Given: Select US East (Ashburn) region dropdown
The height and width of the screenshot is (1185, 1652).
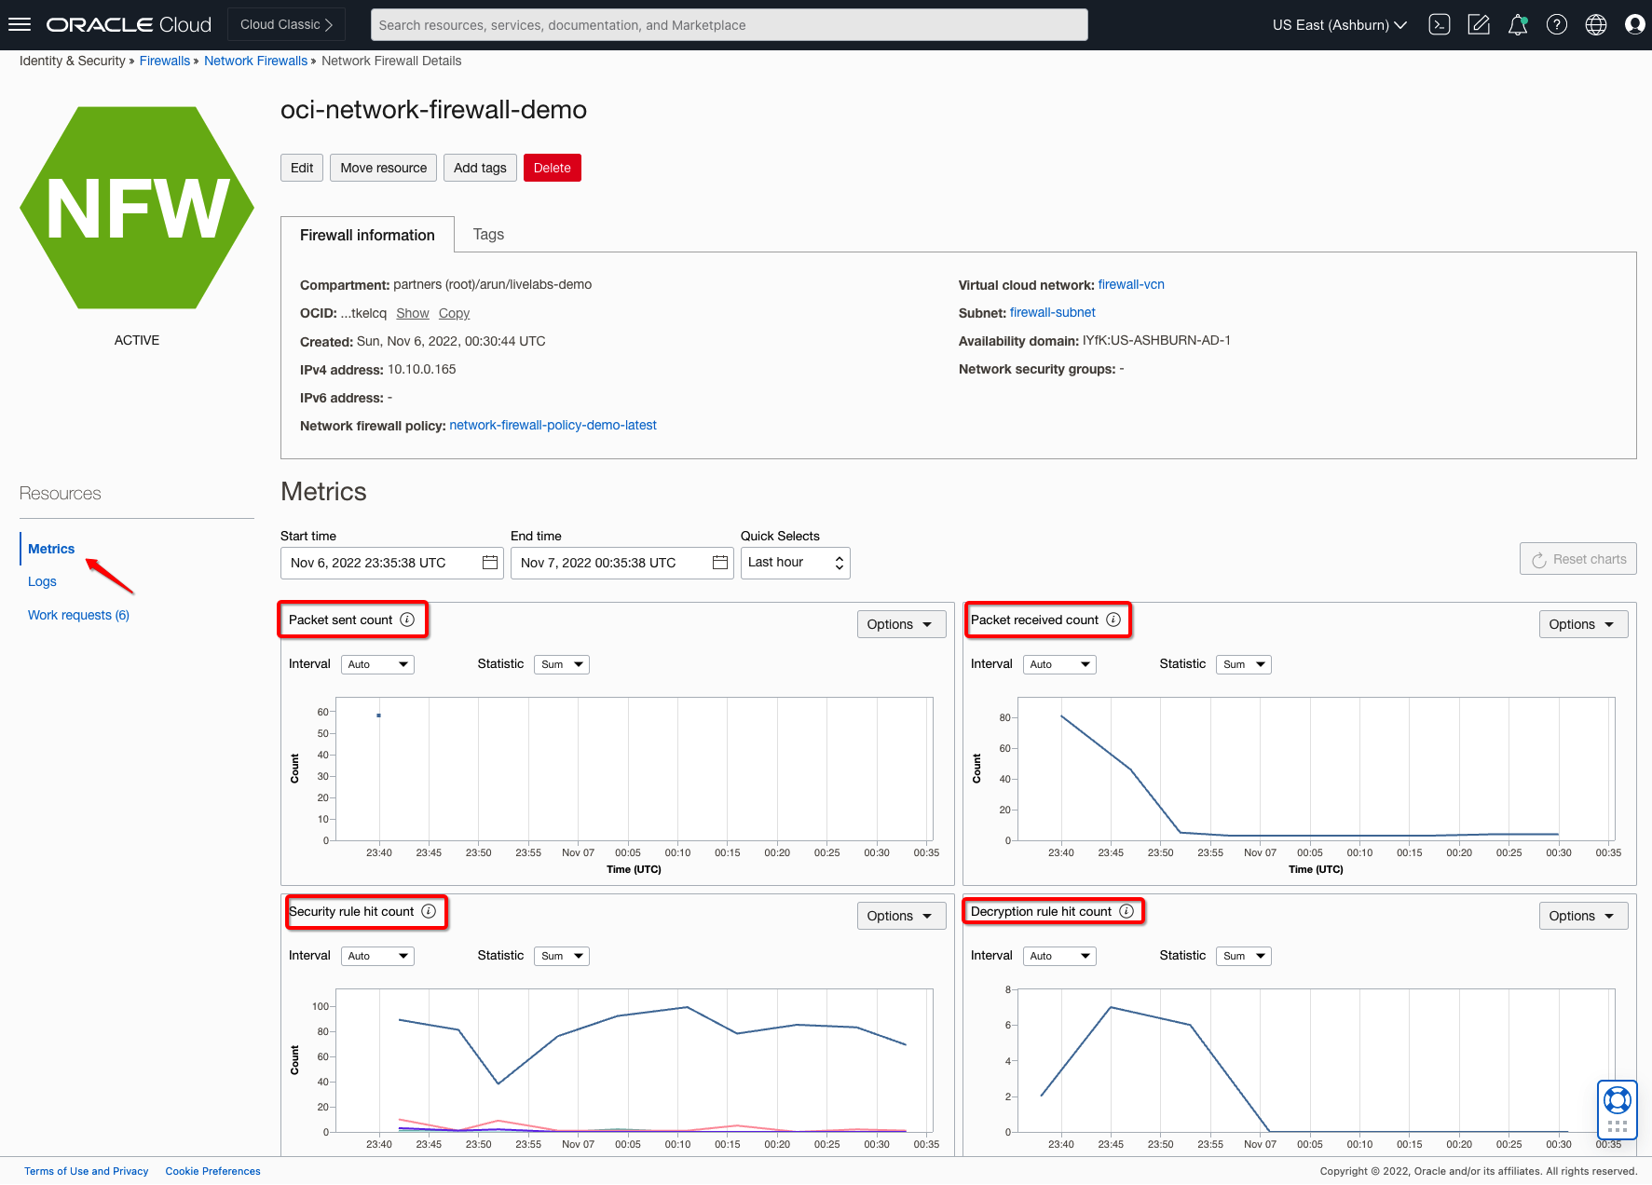Looking at the screenshot, I should 1340,25.
